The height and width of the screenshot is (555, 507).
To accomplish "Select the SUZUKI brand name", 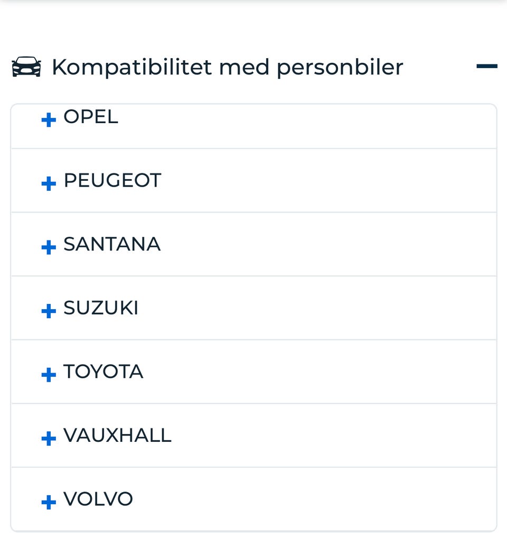I will click(x=101, y=308).
